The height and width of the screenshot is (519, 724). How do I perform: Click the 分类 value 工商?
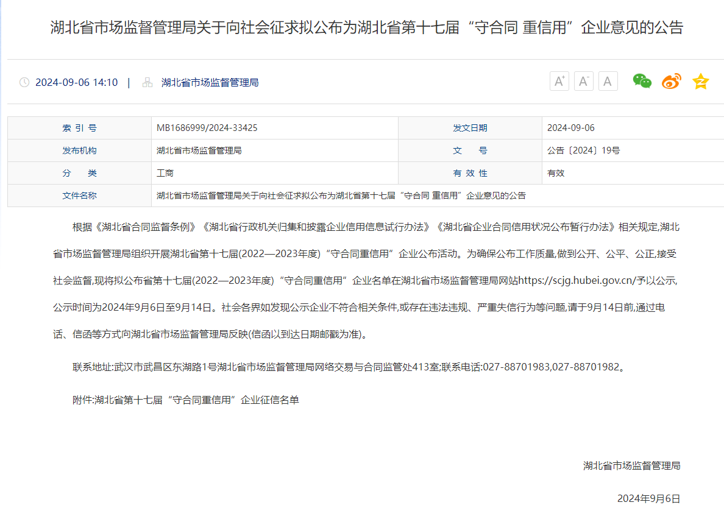pyautogui.click(x=165, y=173)
